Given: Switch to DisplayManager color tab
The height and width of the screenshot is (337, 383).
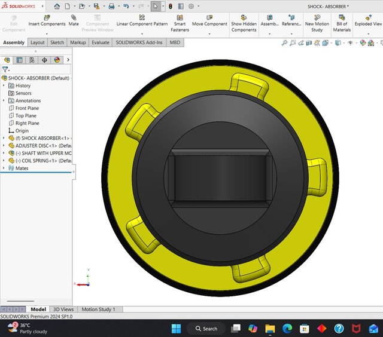Looking at the screenshot, I should click(57, 60).
